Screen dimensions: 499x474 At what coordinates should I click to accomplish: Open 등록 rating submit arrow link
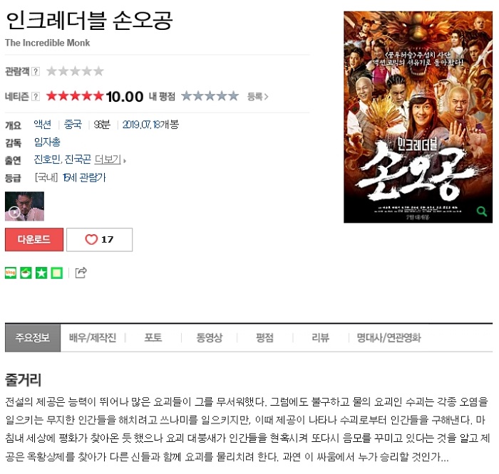coord(258,96)
